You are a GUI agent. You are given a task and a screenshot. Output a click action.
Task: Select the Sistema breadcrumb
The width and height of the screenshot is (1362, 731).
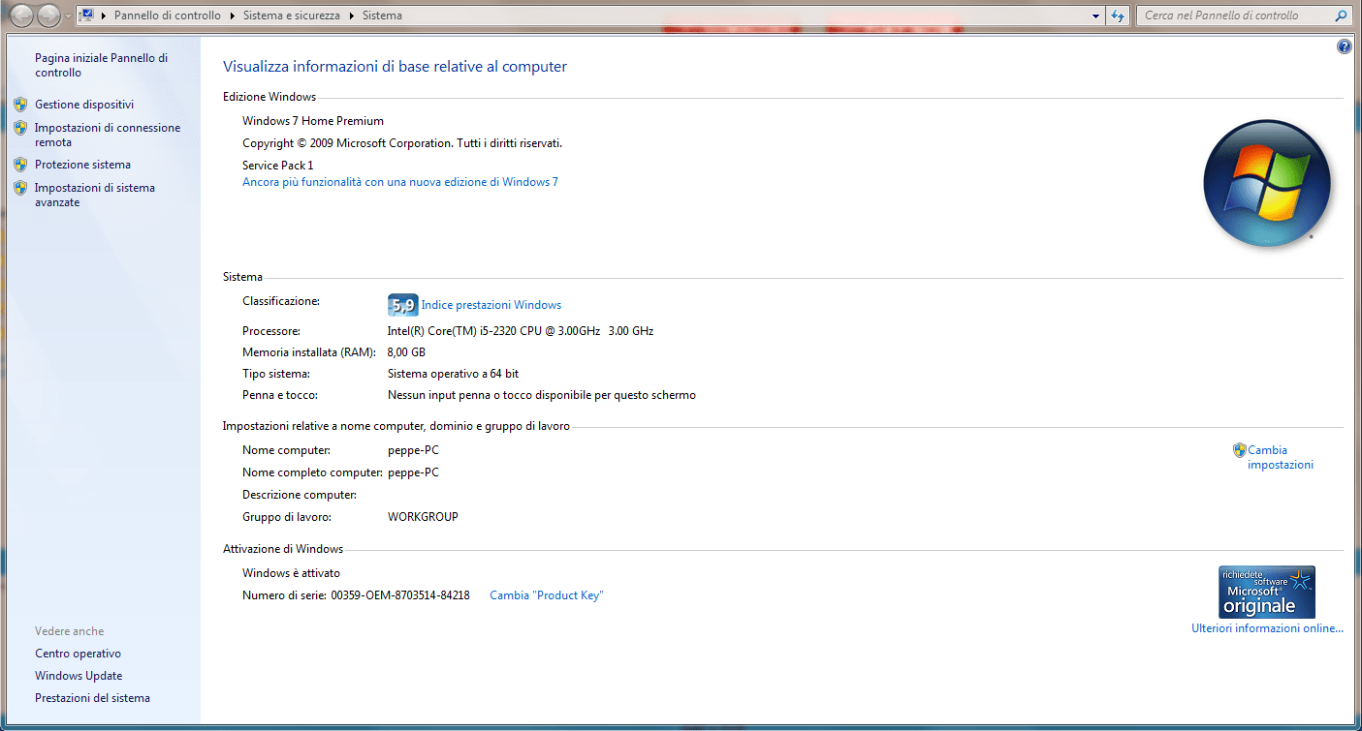(x=382, y=15)
